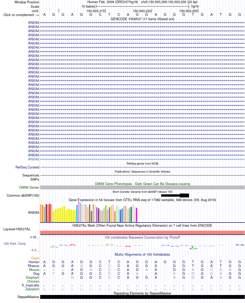Select the hg19 assembly text by the scale
The image size is (245, 303).
click(195, 6)
